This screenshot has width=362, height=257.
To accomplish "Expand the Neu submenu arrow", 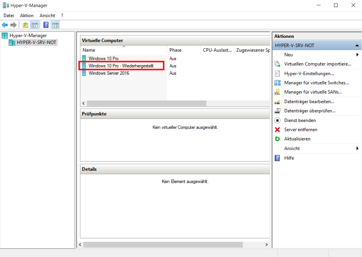I will 357,55.
